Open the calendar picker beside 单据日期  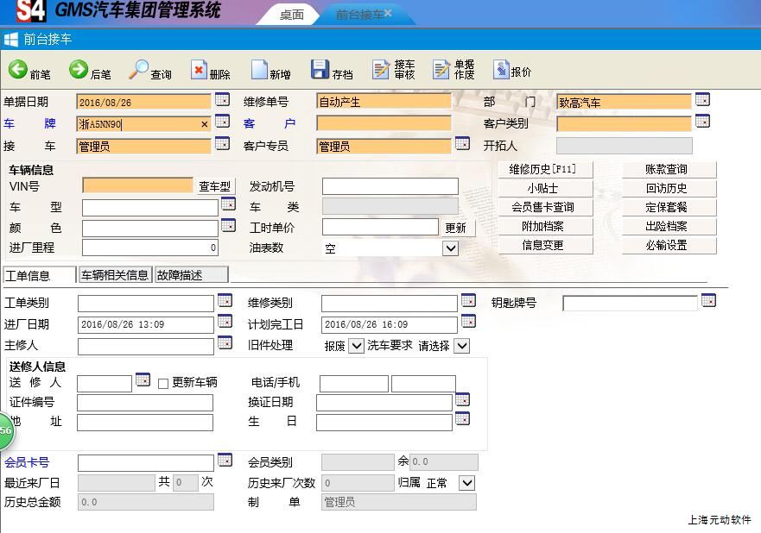222,100
